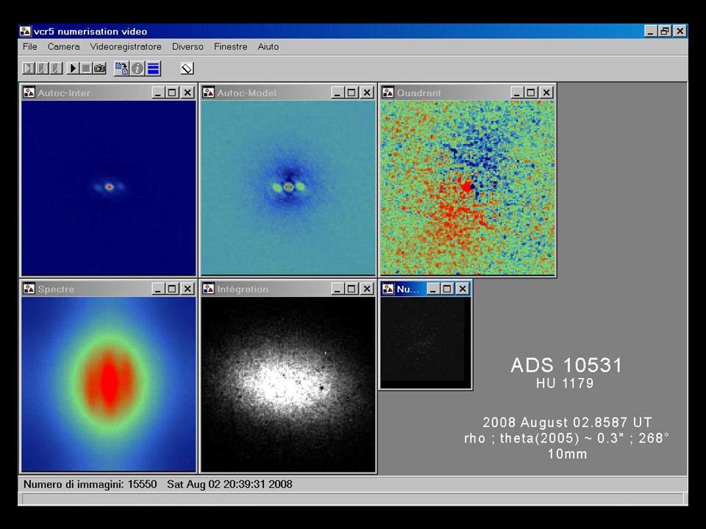Screen dimensions: 706x529
Task: Click the leftmost step-frame toolbar button
Action: [x=28, y=68]
